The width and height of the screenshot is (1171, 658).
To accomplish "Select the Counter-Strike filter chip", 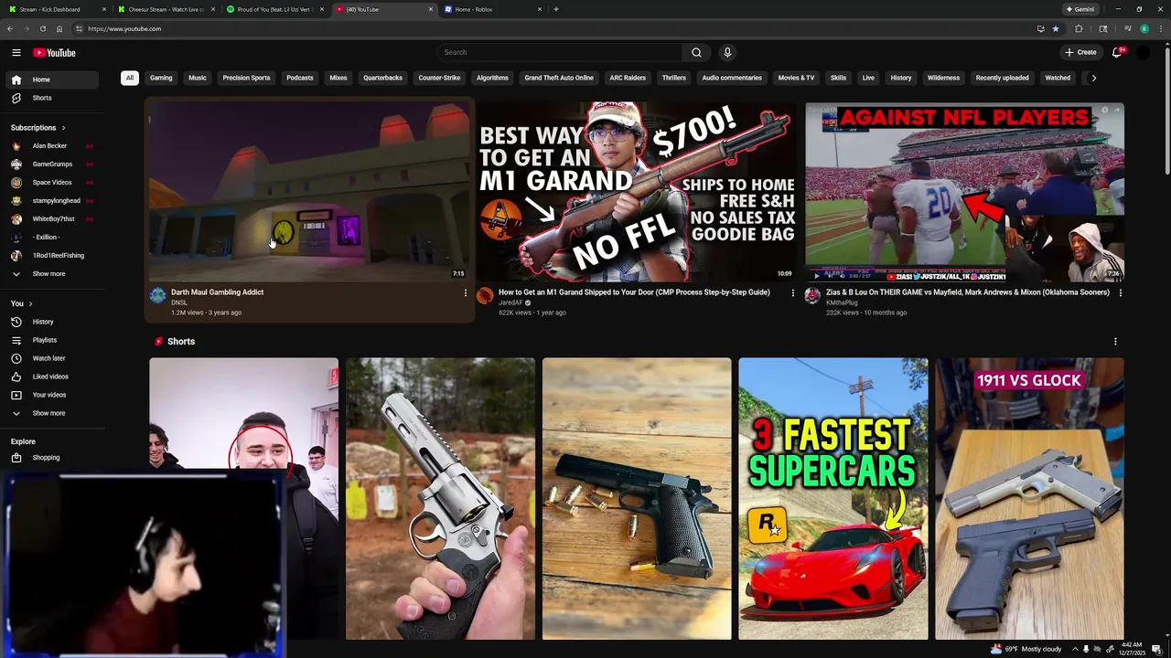I will point(439,78).
